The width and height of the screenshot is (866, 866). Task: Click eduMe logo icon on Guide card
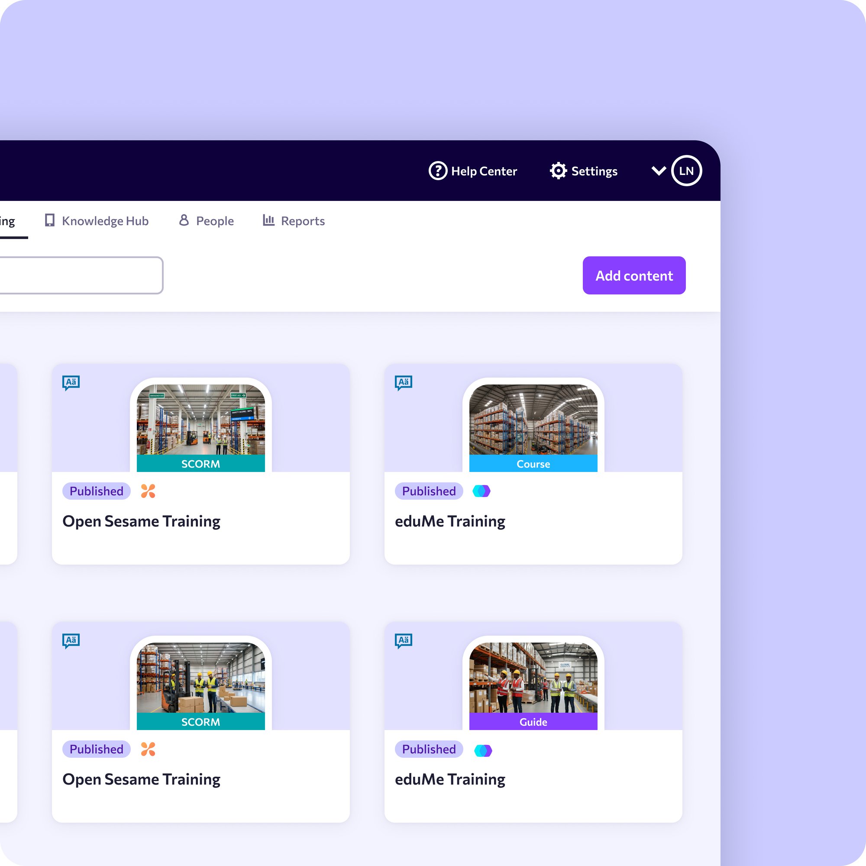point(483,750)
